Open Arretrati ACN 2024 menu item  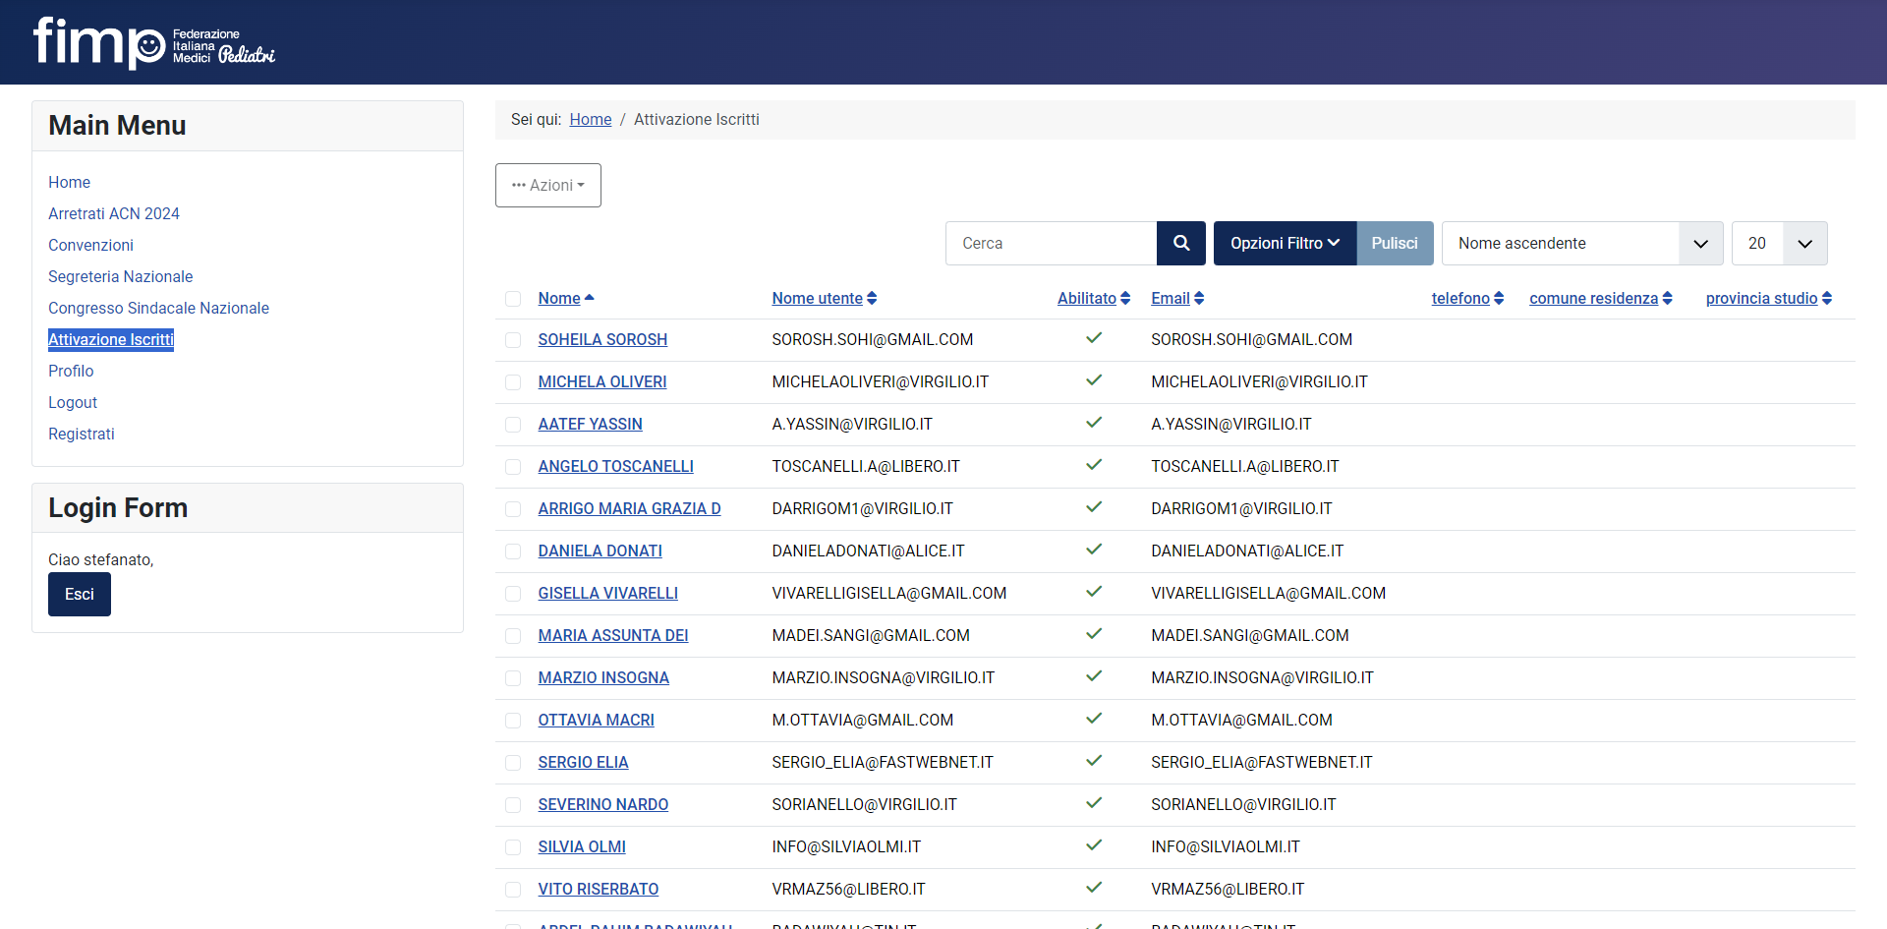tap(114, 213)
